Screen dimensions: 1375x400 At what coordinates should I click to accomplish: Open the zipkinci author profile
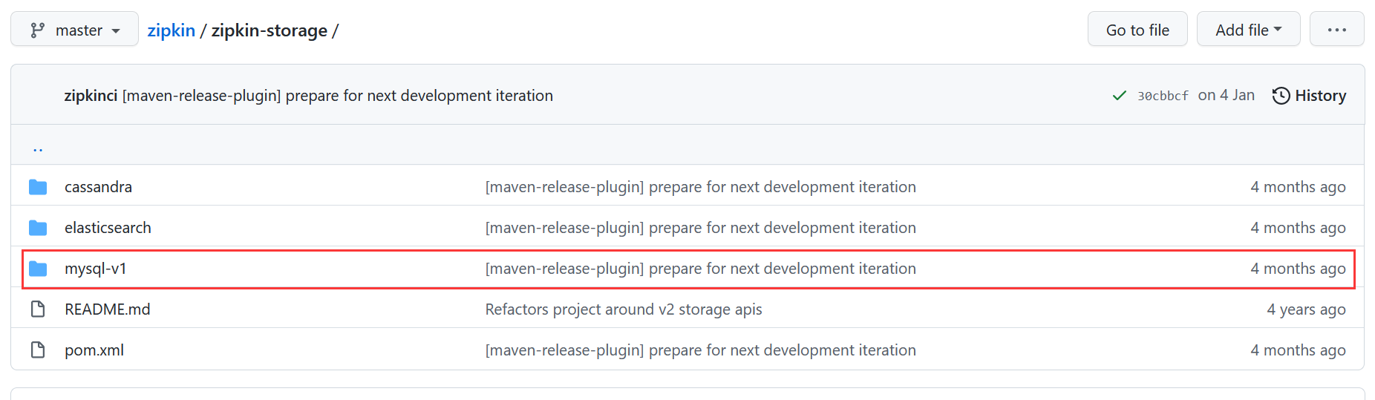tap(91, 96)
